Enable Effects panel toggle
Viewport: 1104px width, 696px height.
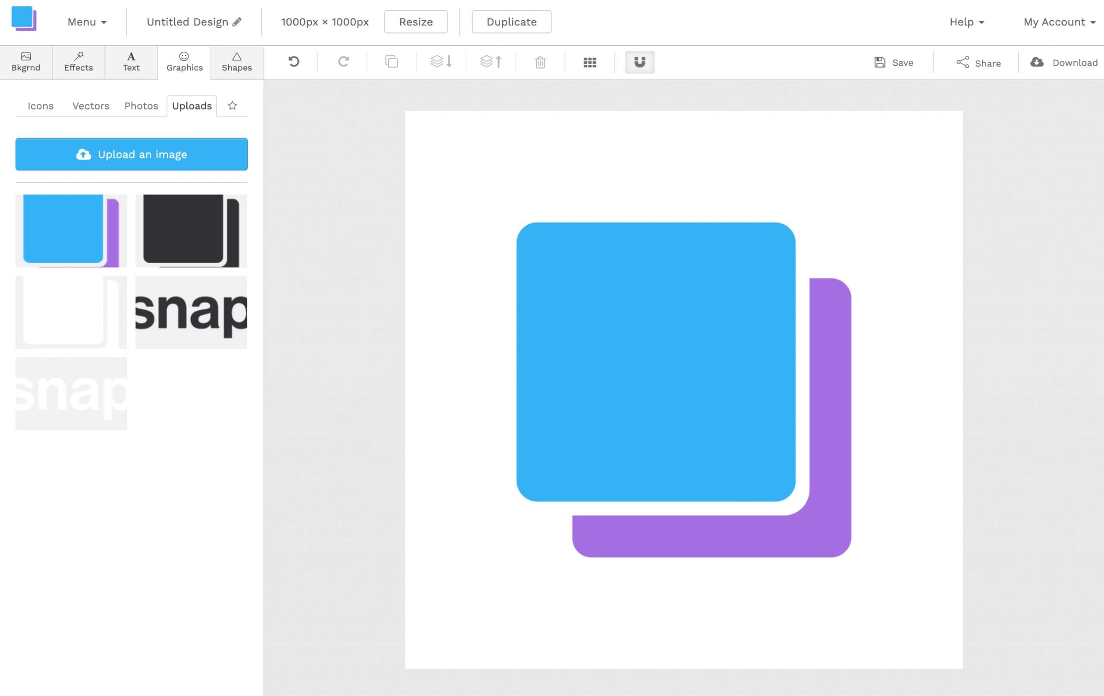click(78, 62)
